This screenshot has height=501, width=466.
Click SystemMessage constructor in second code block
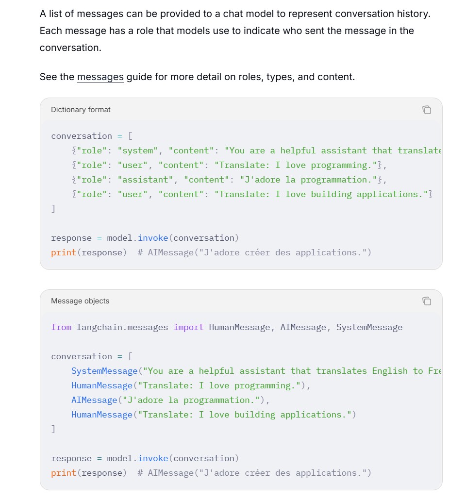pyautogui.click(x=104, y=371)
